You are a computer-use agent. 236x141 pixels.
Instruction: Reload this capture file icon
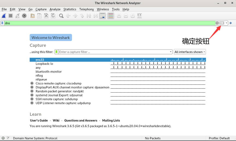[53, 16]
